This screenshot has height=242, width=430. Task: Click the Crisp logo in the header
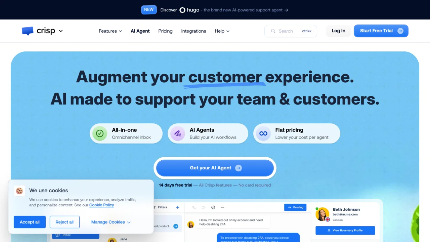pos(38,31)
